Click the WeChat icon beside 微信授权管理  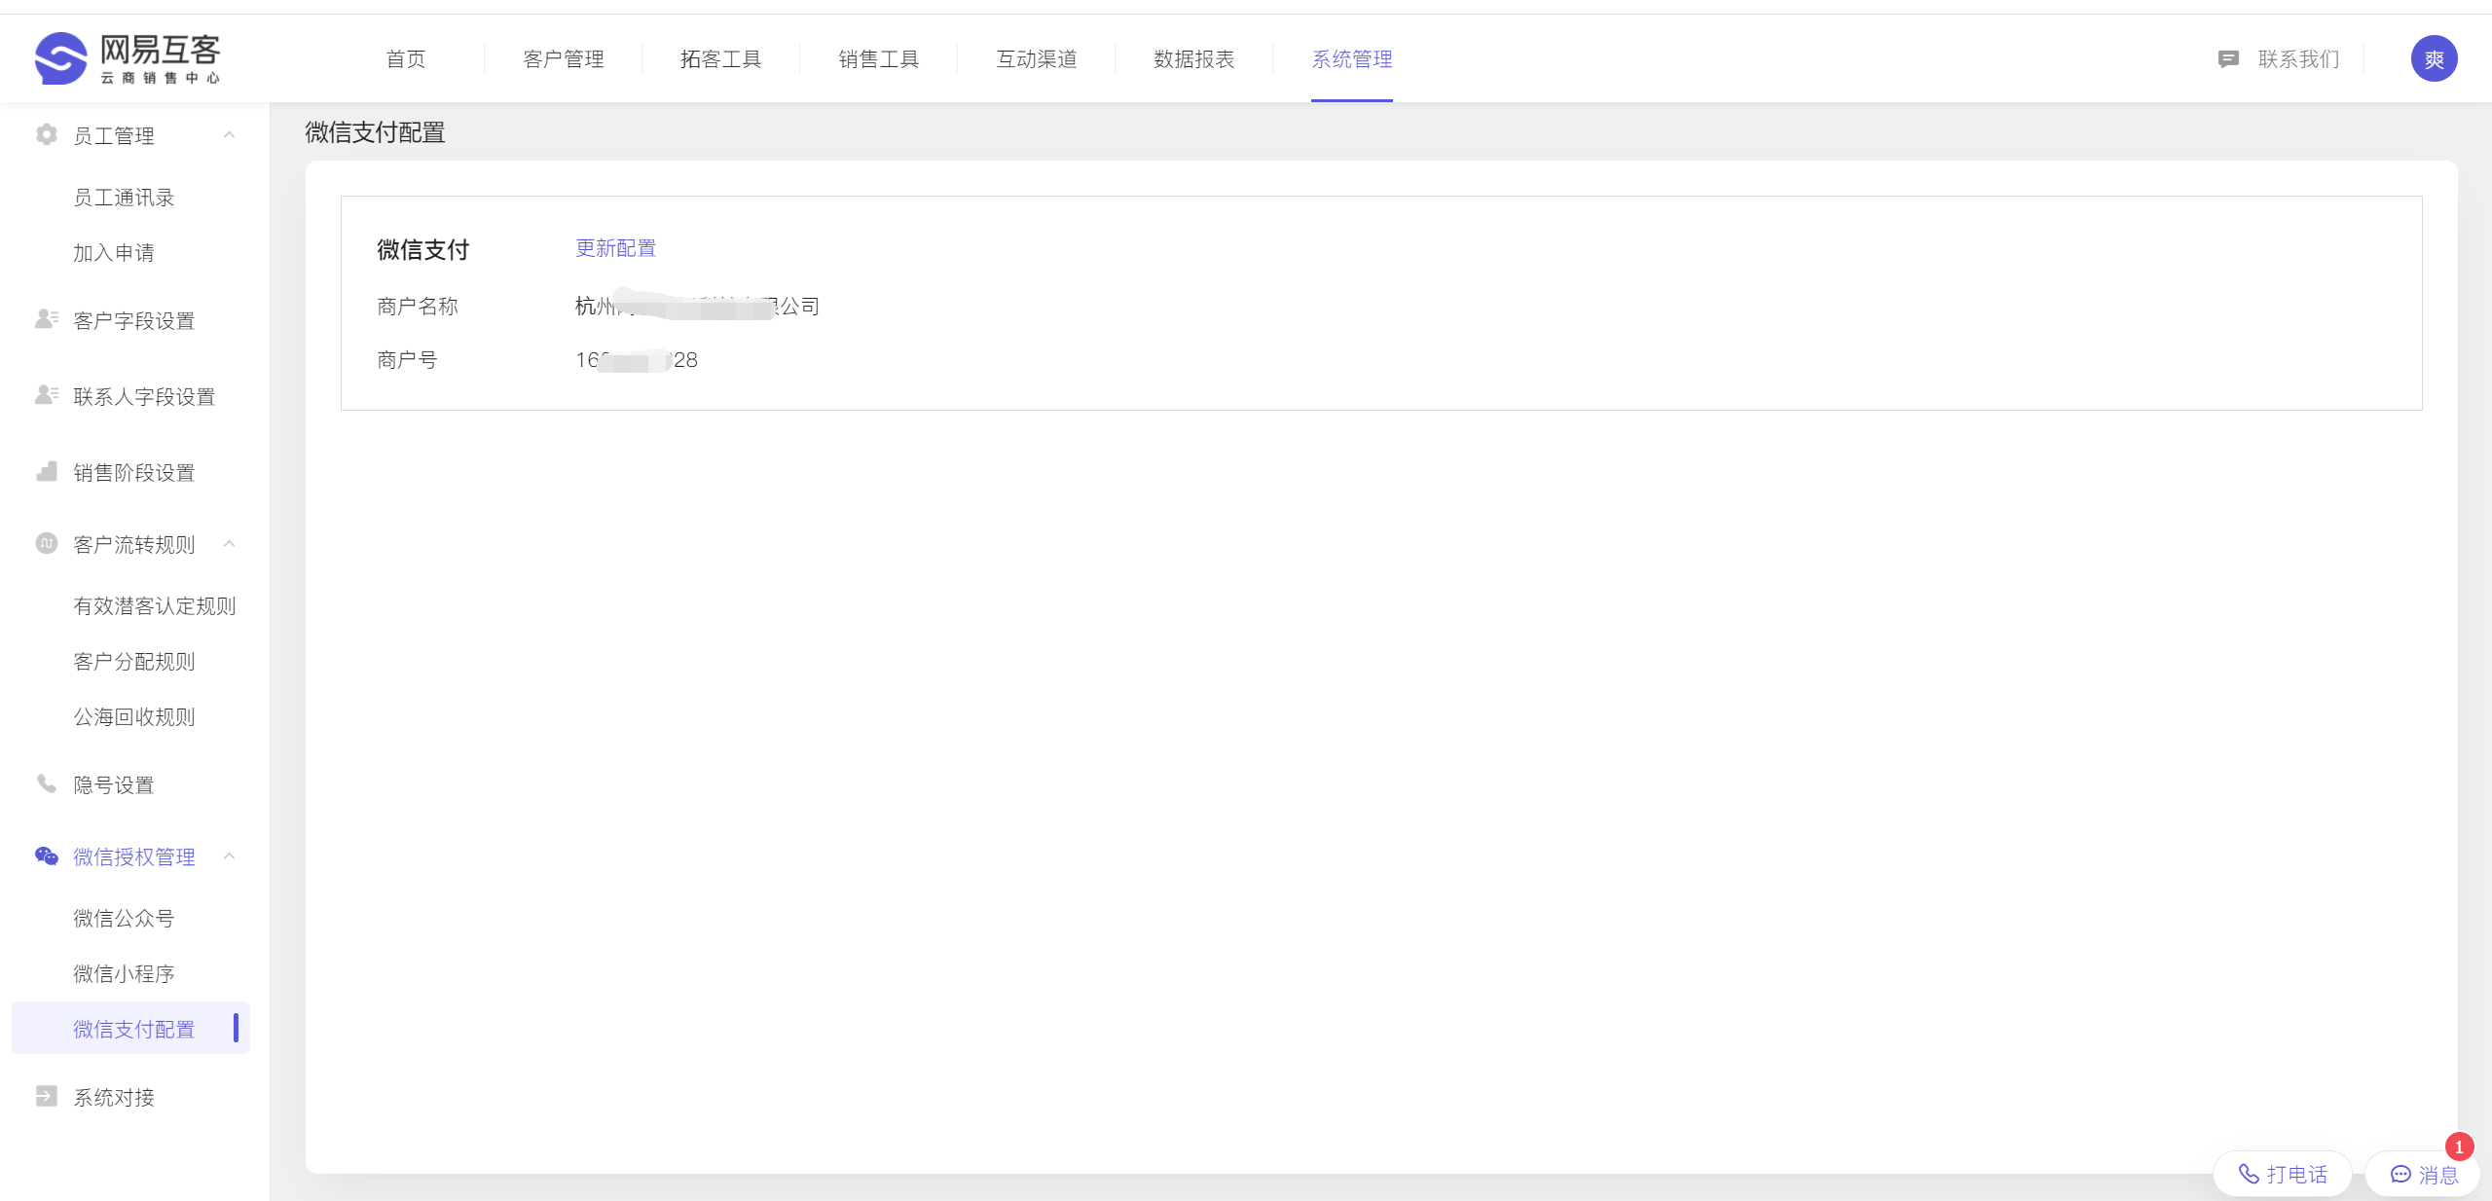point(46,855)
